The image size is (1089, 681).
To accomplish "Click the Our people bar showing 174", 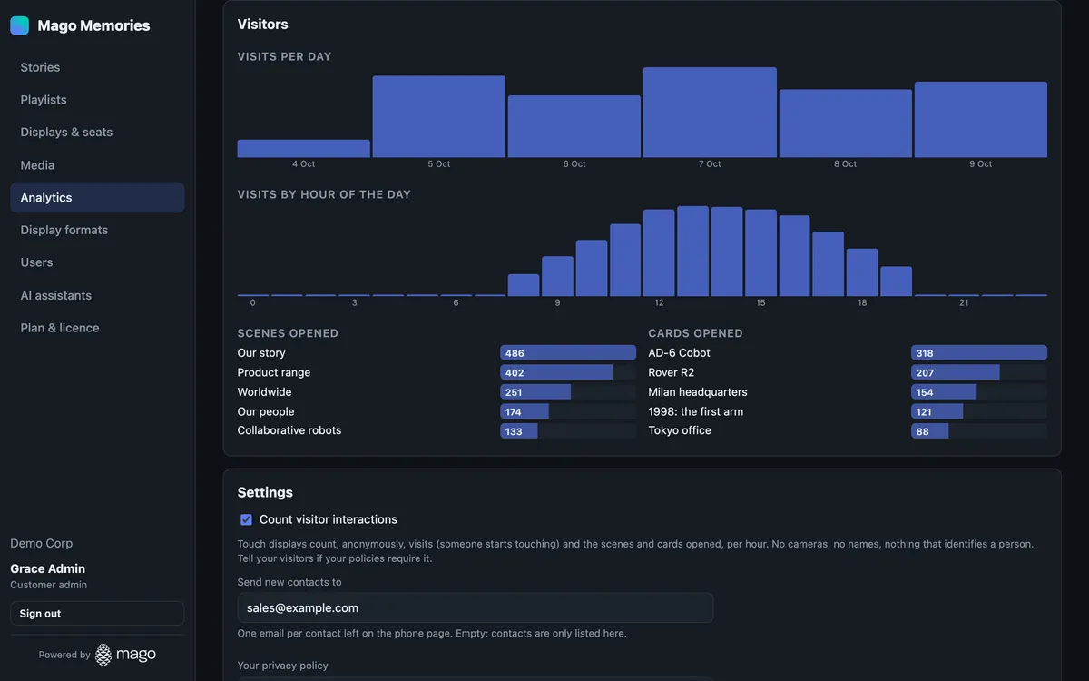I will 525,412.
